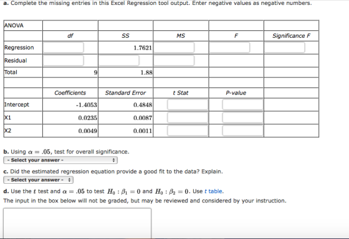The height and width of the screenshot is (239, 349).
Task: Click the Standard Error column header
Action: [x=125, y=93]
